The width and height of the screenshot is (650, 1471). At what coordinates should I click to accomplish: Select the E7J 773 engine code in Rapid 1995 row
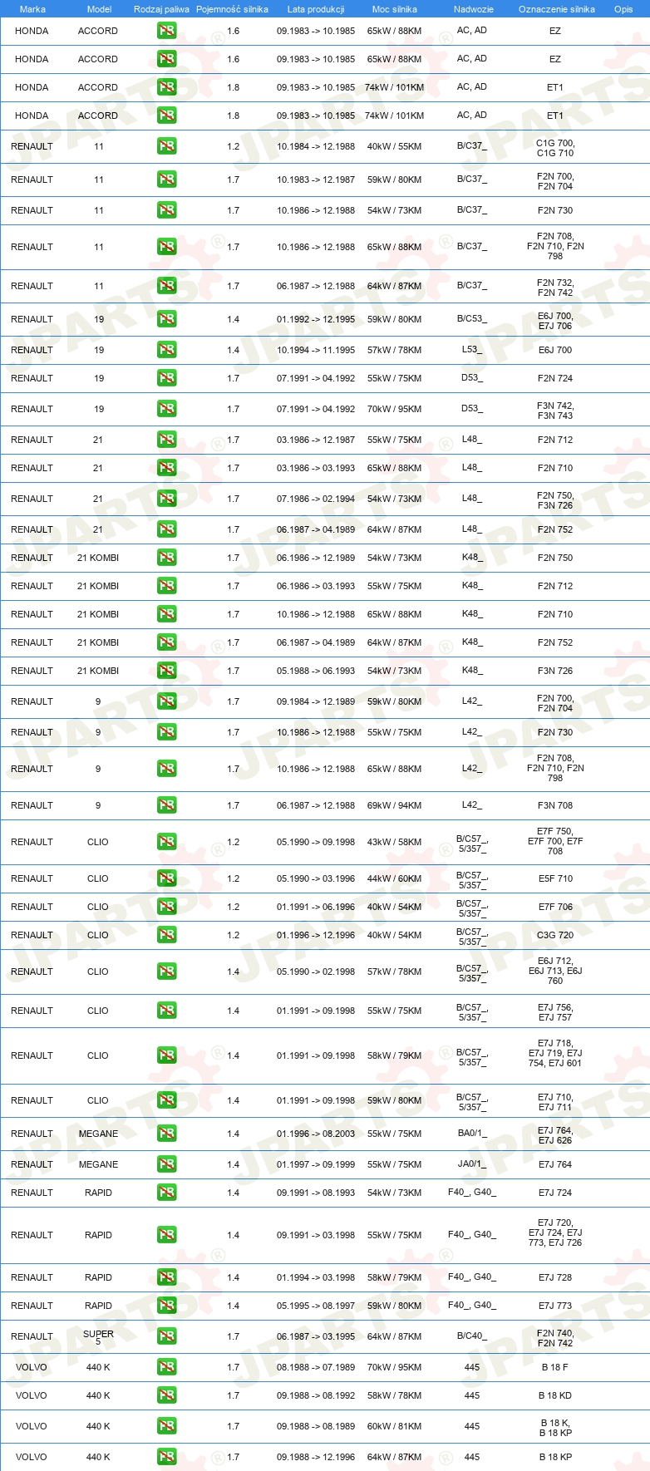point(555,1306)
